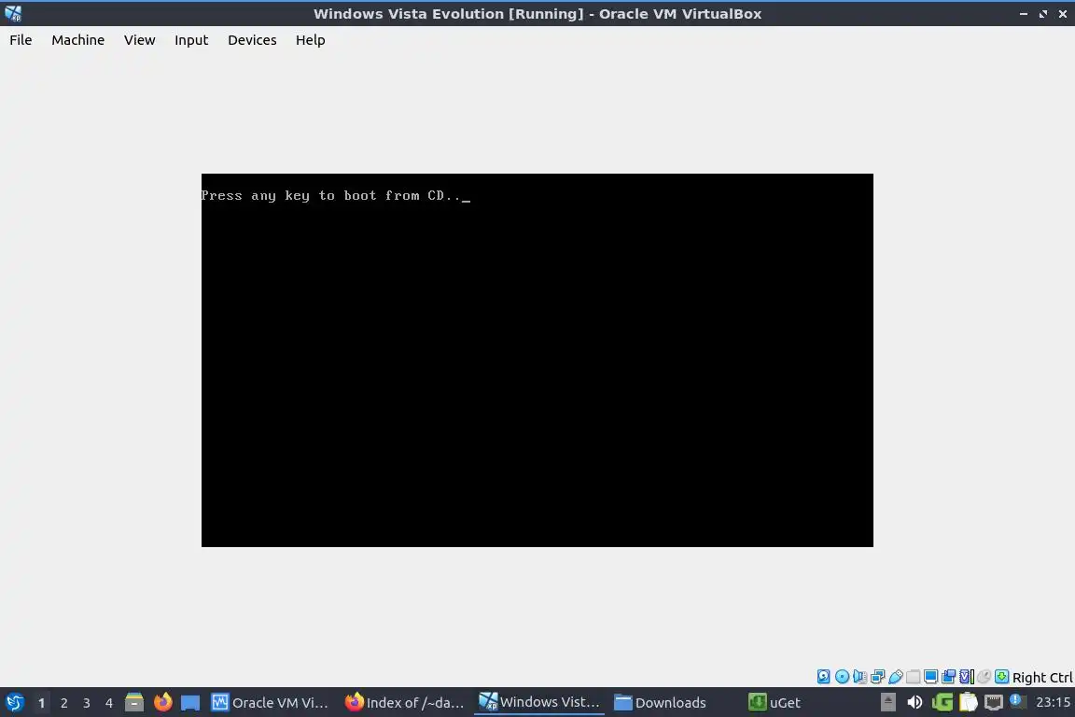Open the Lubuntu start menu
The image size is (1075, 717).
click(14, 702)
